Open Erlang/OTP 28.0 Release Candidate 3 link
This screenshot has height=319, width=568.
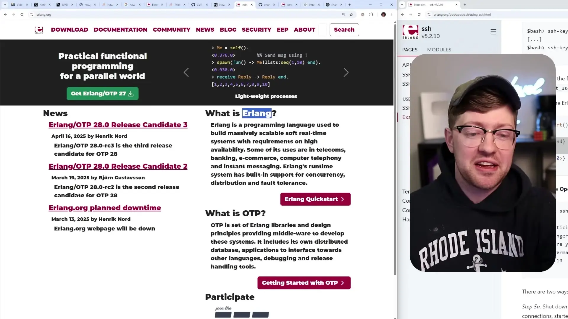point(118,125)
